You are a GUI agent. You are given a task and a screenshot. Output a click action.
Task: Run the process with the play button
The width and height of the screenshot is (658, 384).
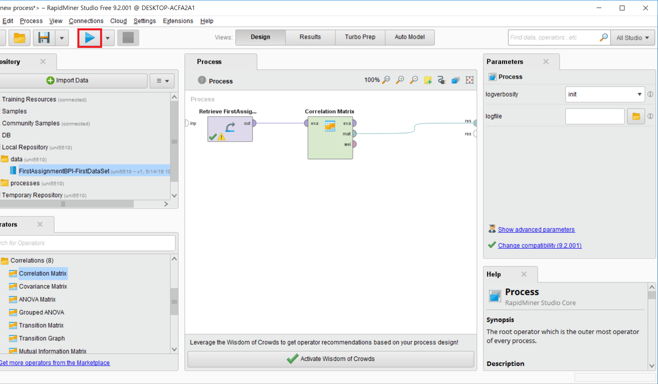[90, 38]
